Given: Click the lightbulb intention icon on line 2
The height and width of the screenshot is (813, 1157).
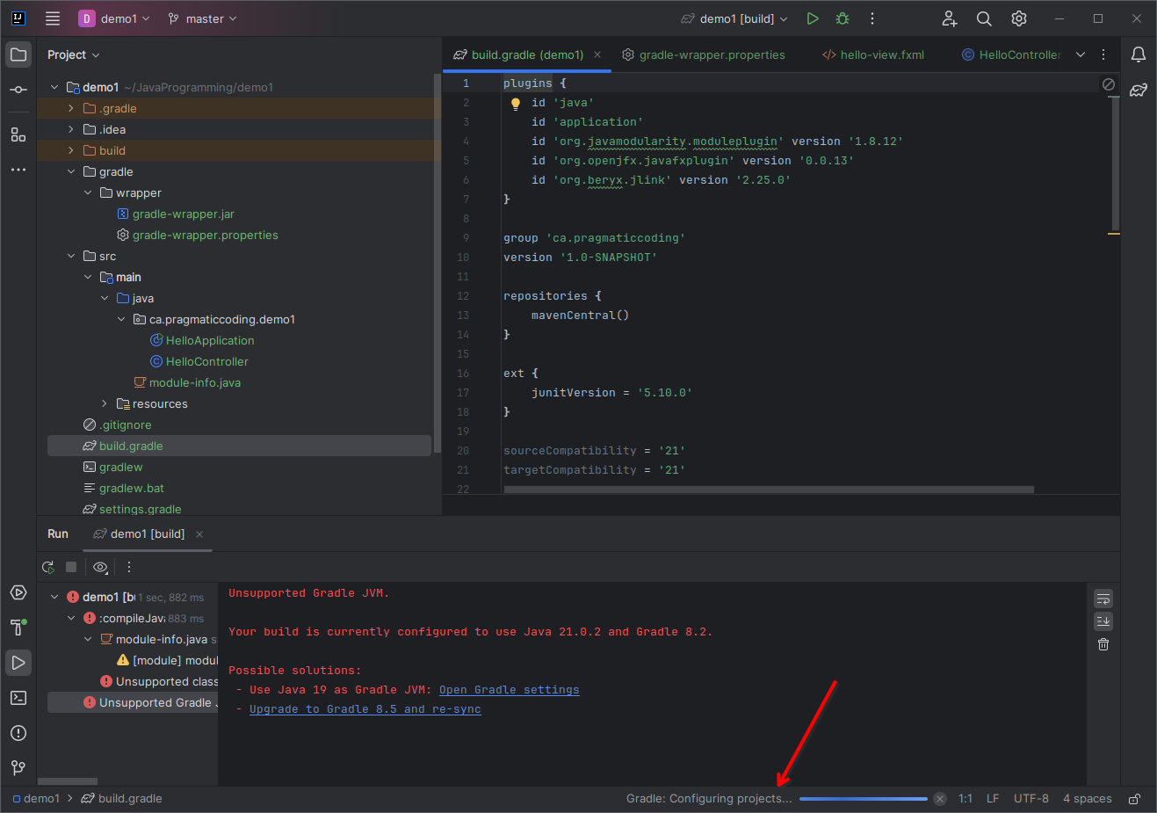Looking at the screenshot, I should (516, 104).
